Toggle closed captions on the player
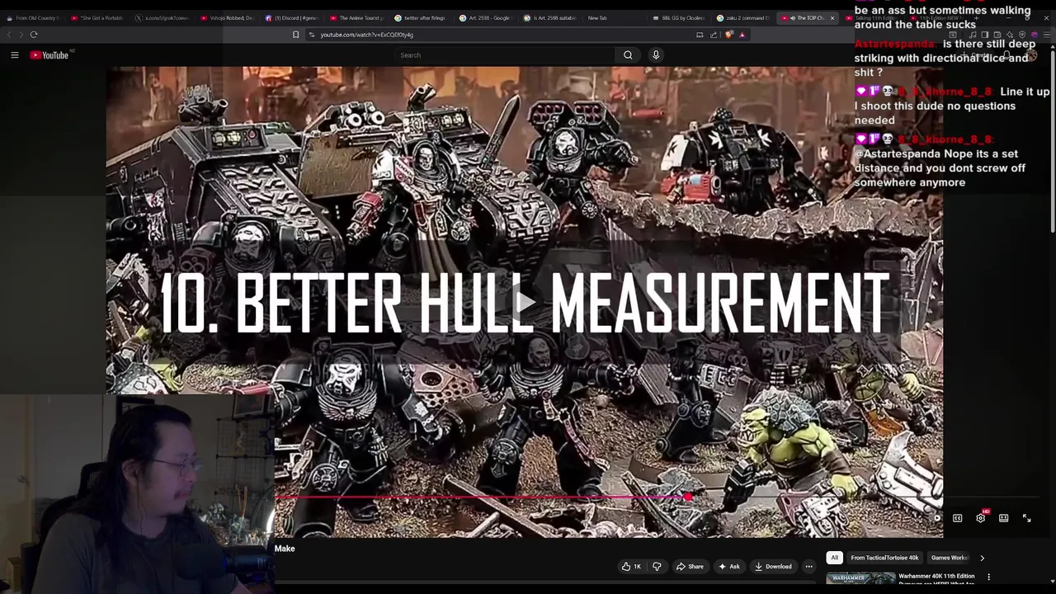 957,518
